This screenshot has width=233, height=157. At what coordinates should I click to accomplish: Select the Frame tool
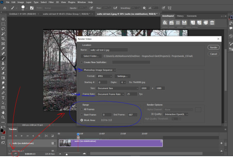click(x=3, y=44)
